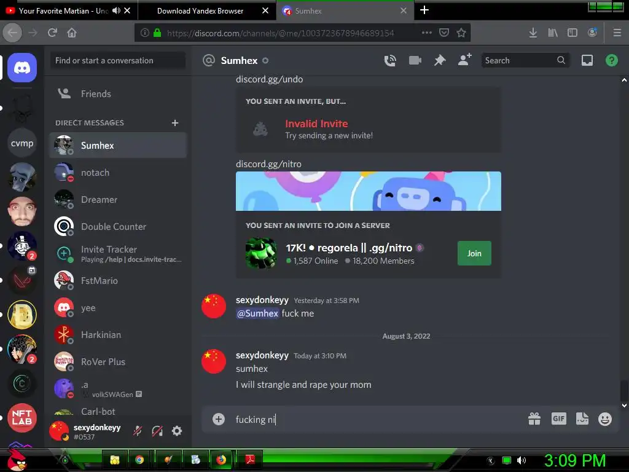Screen dimensions: 629x472
Task: Reload the page in Firefox
Action: click(52, 33)
